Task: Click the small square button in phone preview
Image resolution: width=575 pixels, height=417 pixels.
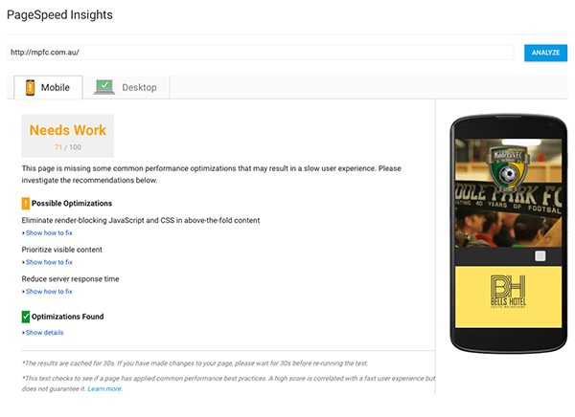Action: pos(540,255)
